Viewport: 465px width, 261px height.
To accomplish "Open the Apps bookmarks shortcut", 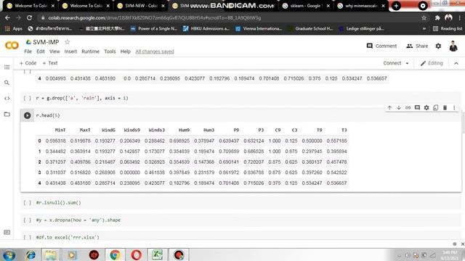I will (14, 28).
